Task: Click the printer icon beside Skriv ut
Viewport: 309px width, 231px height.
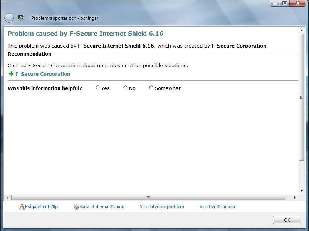Action: (76, 207)
